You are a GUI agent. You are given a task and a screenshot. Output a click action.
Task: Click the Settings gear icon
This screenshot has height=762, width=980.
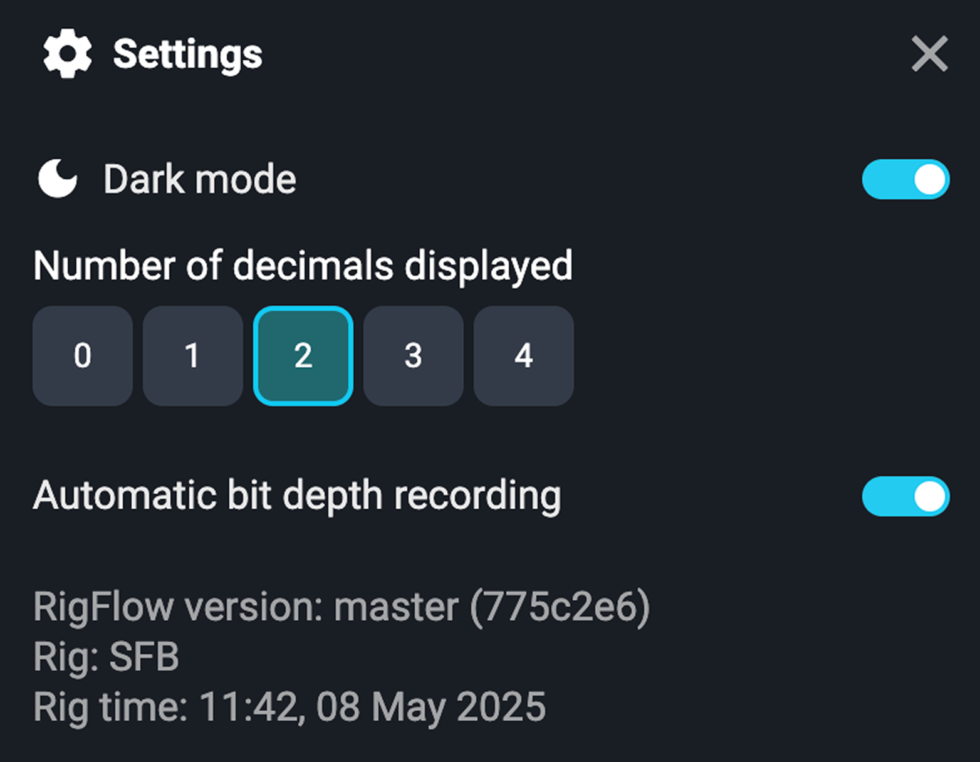coord(67,53)
